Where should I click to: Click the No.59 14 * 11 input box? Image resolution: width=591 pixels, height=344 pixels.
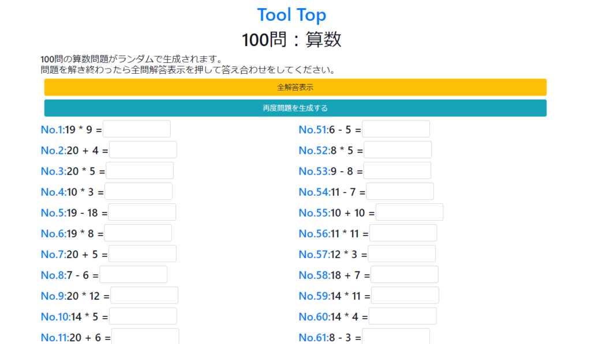[405, 296]
